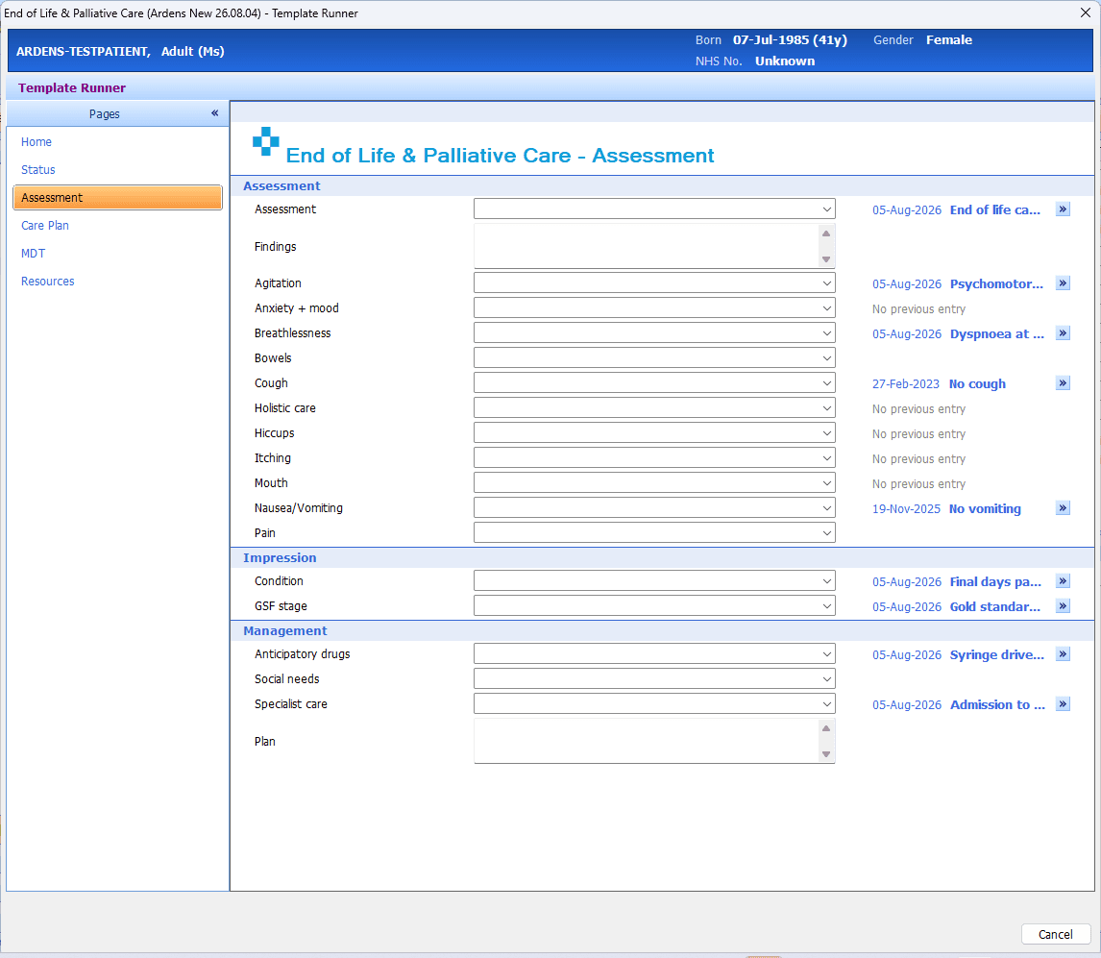
Task: Go to the Care Plan page
Action: tap(45, 226)
